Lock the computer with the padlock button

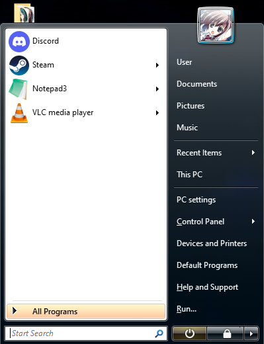226,333
